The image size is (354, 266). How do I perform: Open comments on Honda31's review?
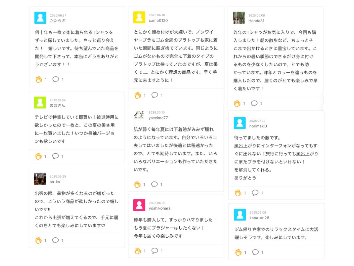tap(254, 103)
